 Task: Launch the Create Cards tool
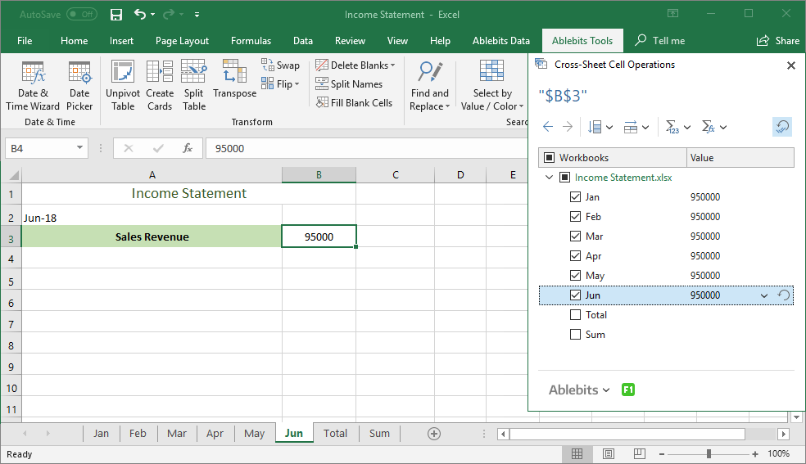click(x=160, y=86)
